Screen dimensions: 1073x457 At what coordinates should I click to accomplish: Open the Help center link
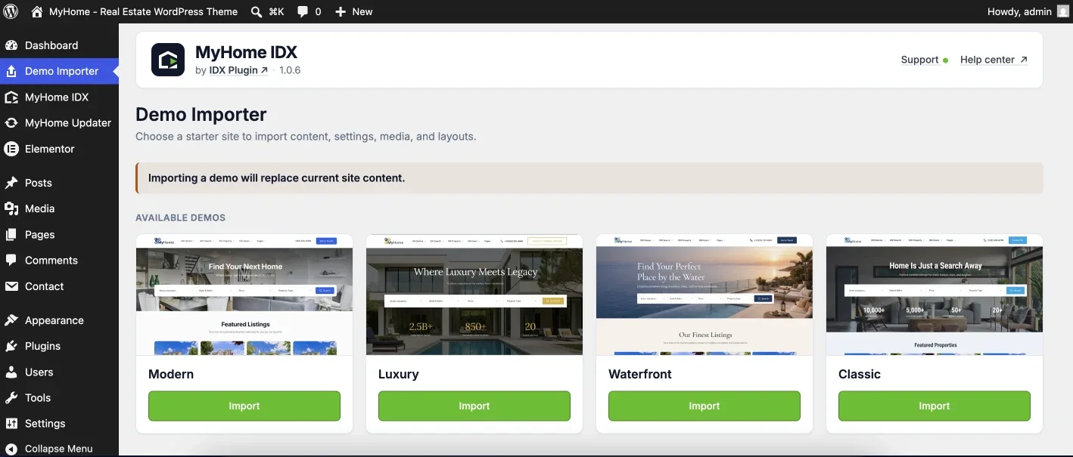[994, 60]
